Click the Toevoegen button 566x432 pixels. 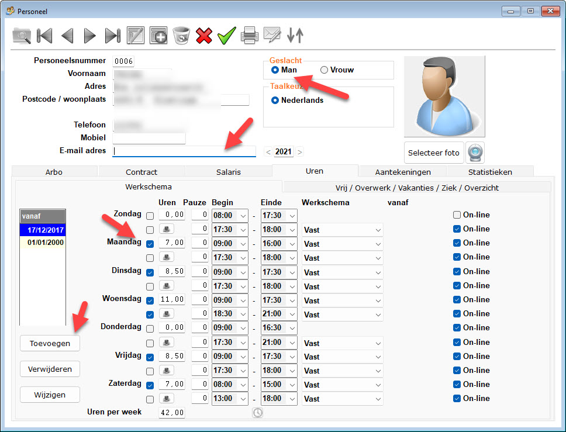click(50, 343)
